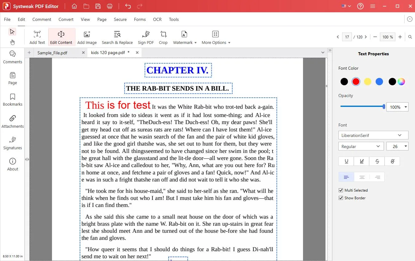Switch to the Sample_File.pdf tab
The height and width of the screenshot is (261, 415).
[52, 53]
